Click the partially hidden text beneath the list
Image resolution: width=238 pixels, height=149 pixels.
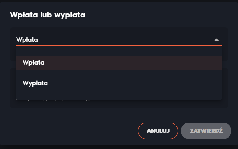[53, 100]
